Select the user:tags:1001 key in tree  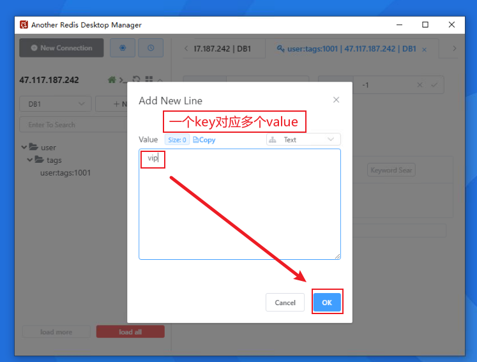click(x=65, y=173)
